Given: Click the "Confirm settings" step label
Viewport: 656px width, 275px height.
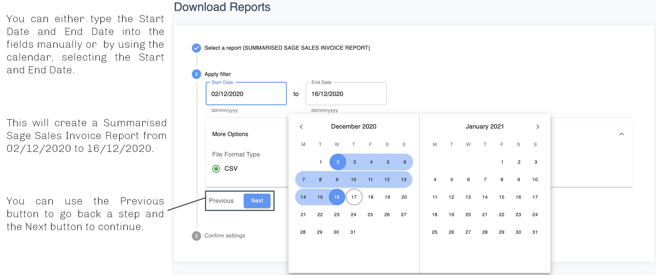Looking at the screenshot, I should [225, 236].
